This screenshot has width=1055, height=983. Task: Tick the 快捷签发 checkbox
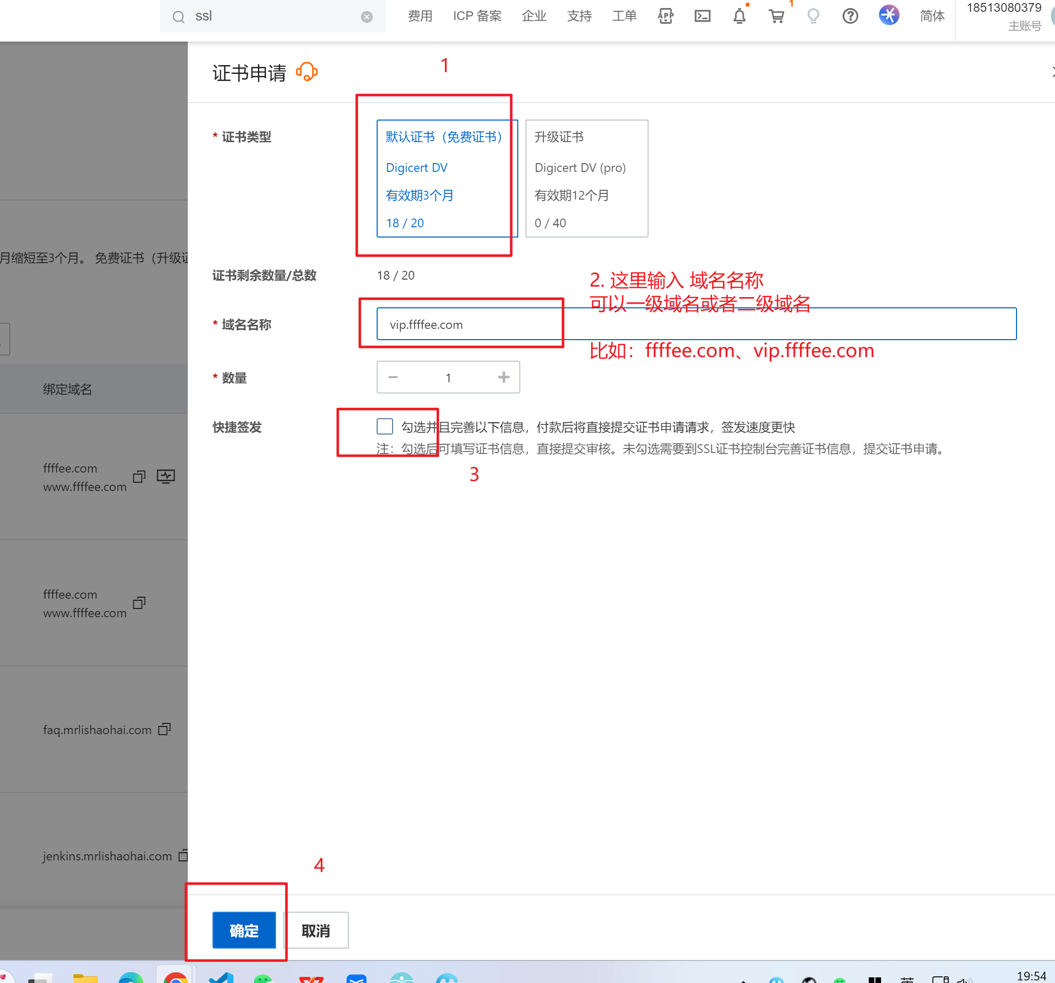pos(385,426)
